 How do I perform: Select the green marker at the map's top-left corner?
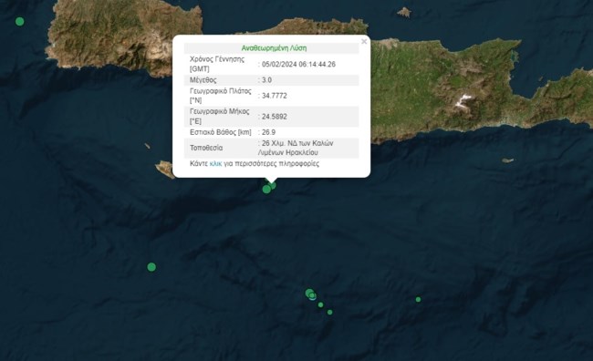[20, 22]
